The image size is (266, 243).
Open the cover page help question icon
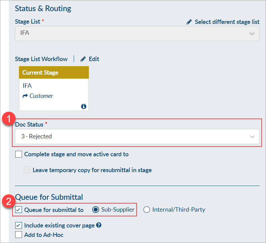99,225
